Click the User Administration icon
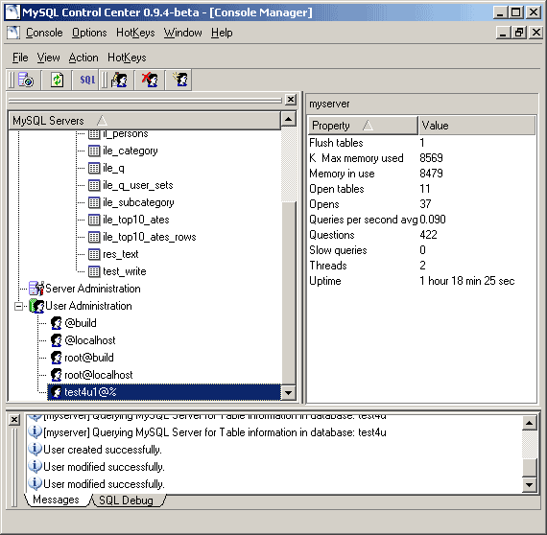The width and height of the screenshot is (547, 535). 36,306
